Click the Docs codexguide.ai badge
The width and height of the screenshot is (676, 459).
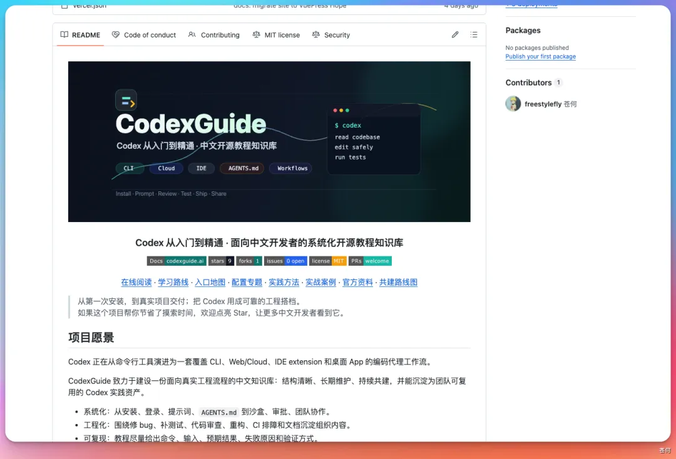tap(177, 261)
